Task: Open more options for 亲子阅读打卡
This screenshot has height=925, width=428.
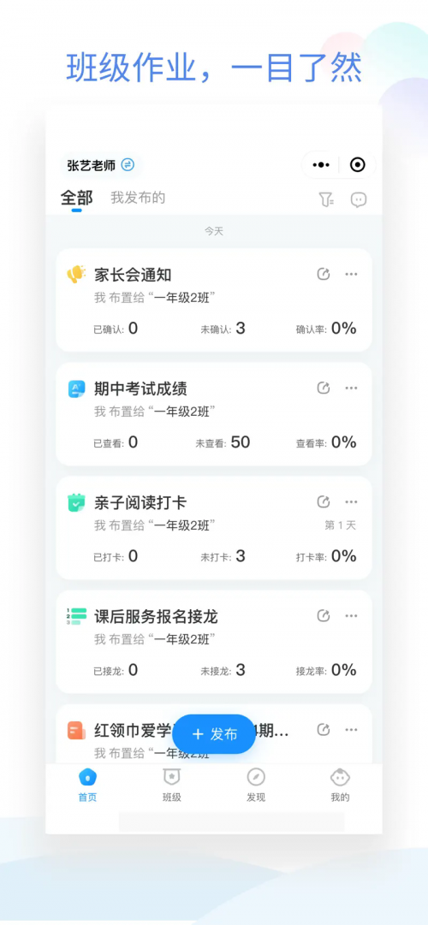Action: [x=351, y=502]
